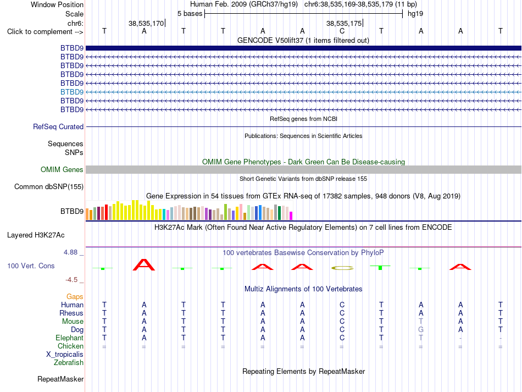This screenshot has width=522, height=392.
Task: Click the BTBD9 label beside GTEx chart
Action: click(72, 212)
